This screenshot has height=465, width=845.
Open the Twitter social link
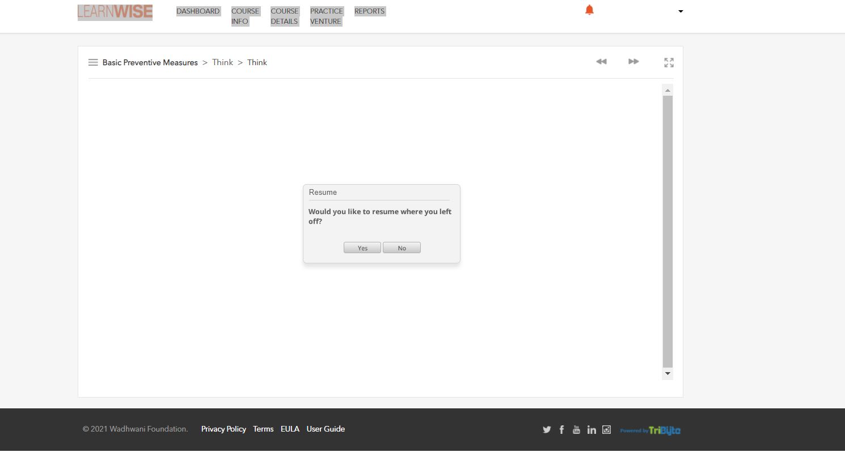(547, 429)
